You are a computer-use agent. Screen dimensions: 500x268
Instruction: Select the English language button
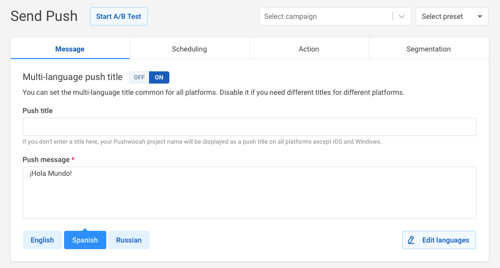pos(42,240)
